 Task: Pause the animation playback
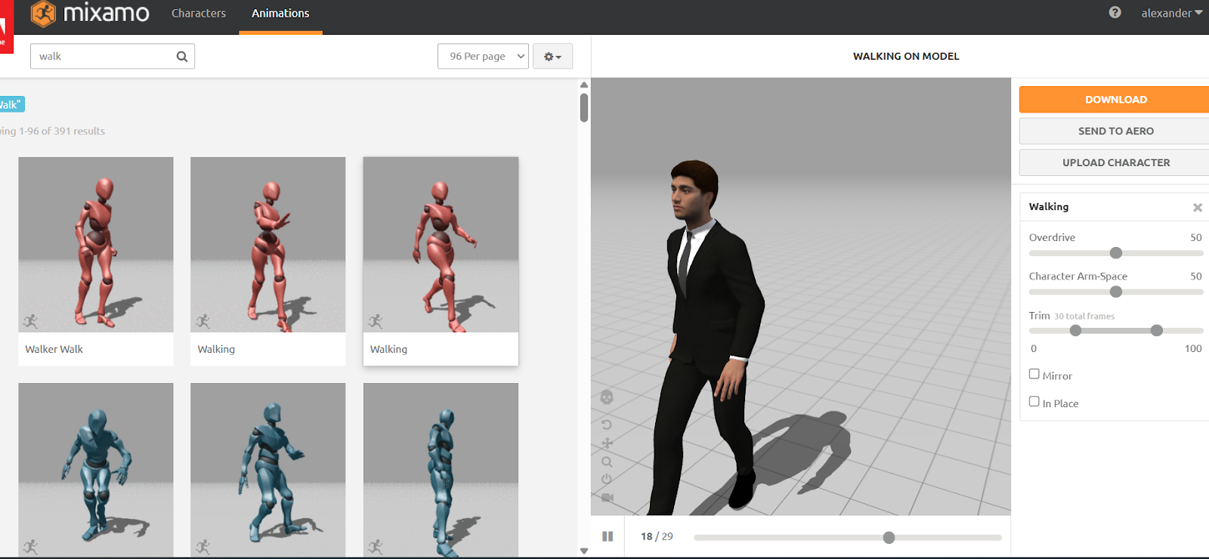point(608,536)
